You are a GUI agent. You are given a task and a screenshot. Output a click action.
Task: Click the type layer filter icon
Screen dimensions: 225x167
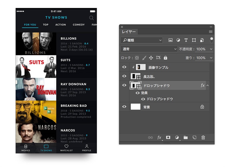(186, 40)
